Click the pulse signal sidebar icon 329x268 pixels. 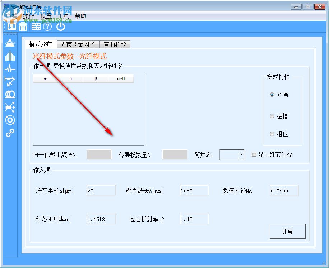click(x=10, y=69)
